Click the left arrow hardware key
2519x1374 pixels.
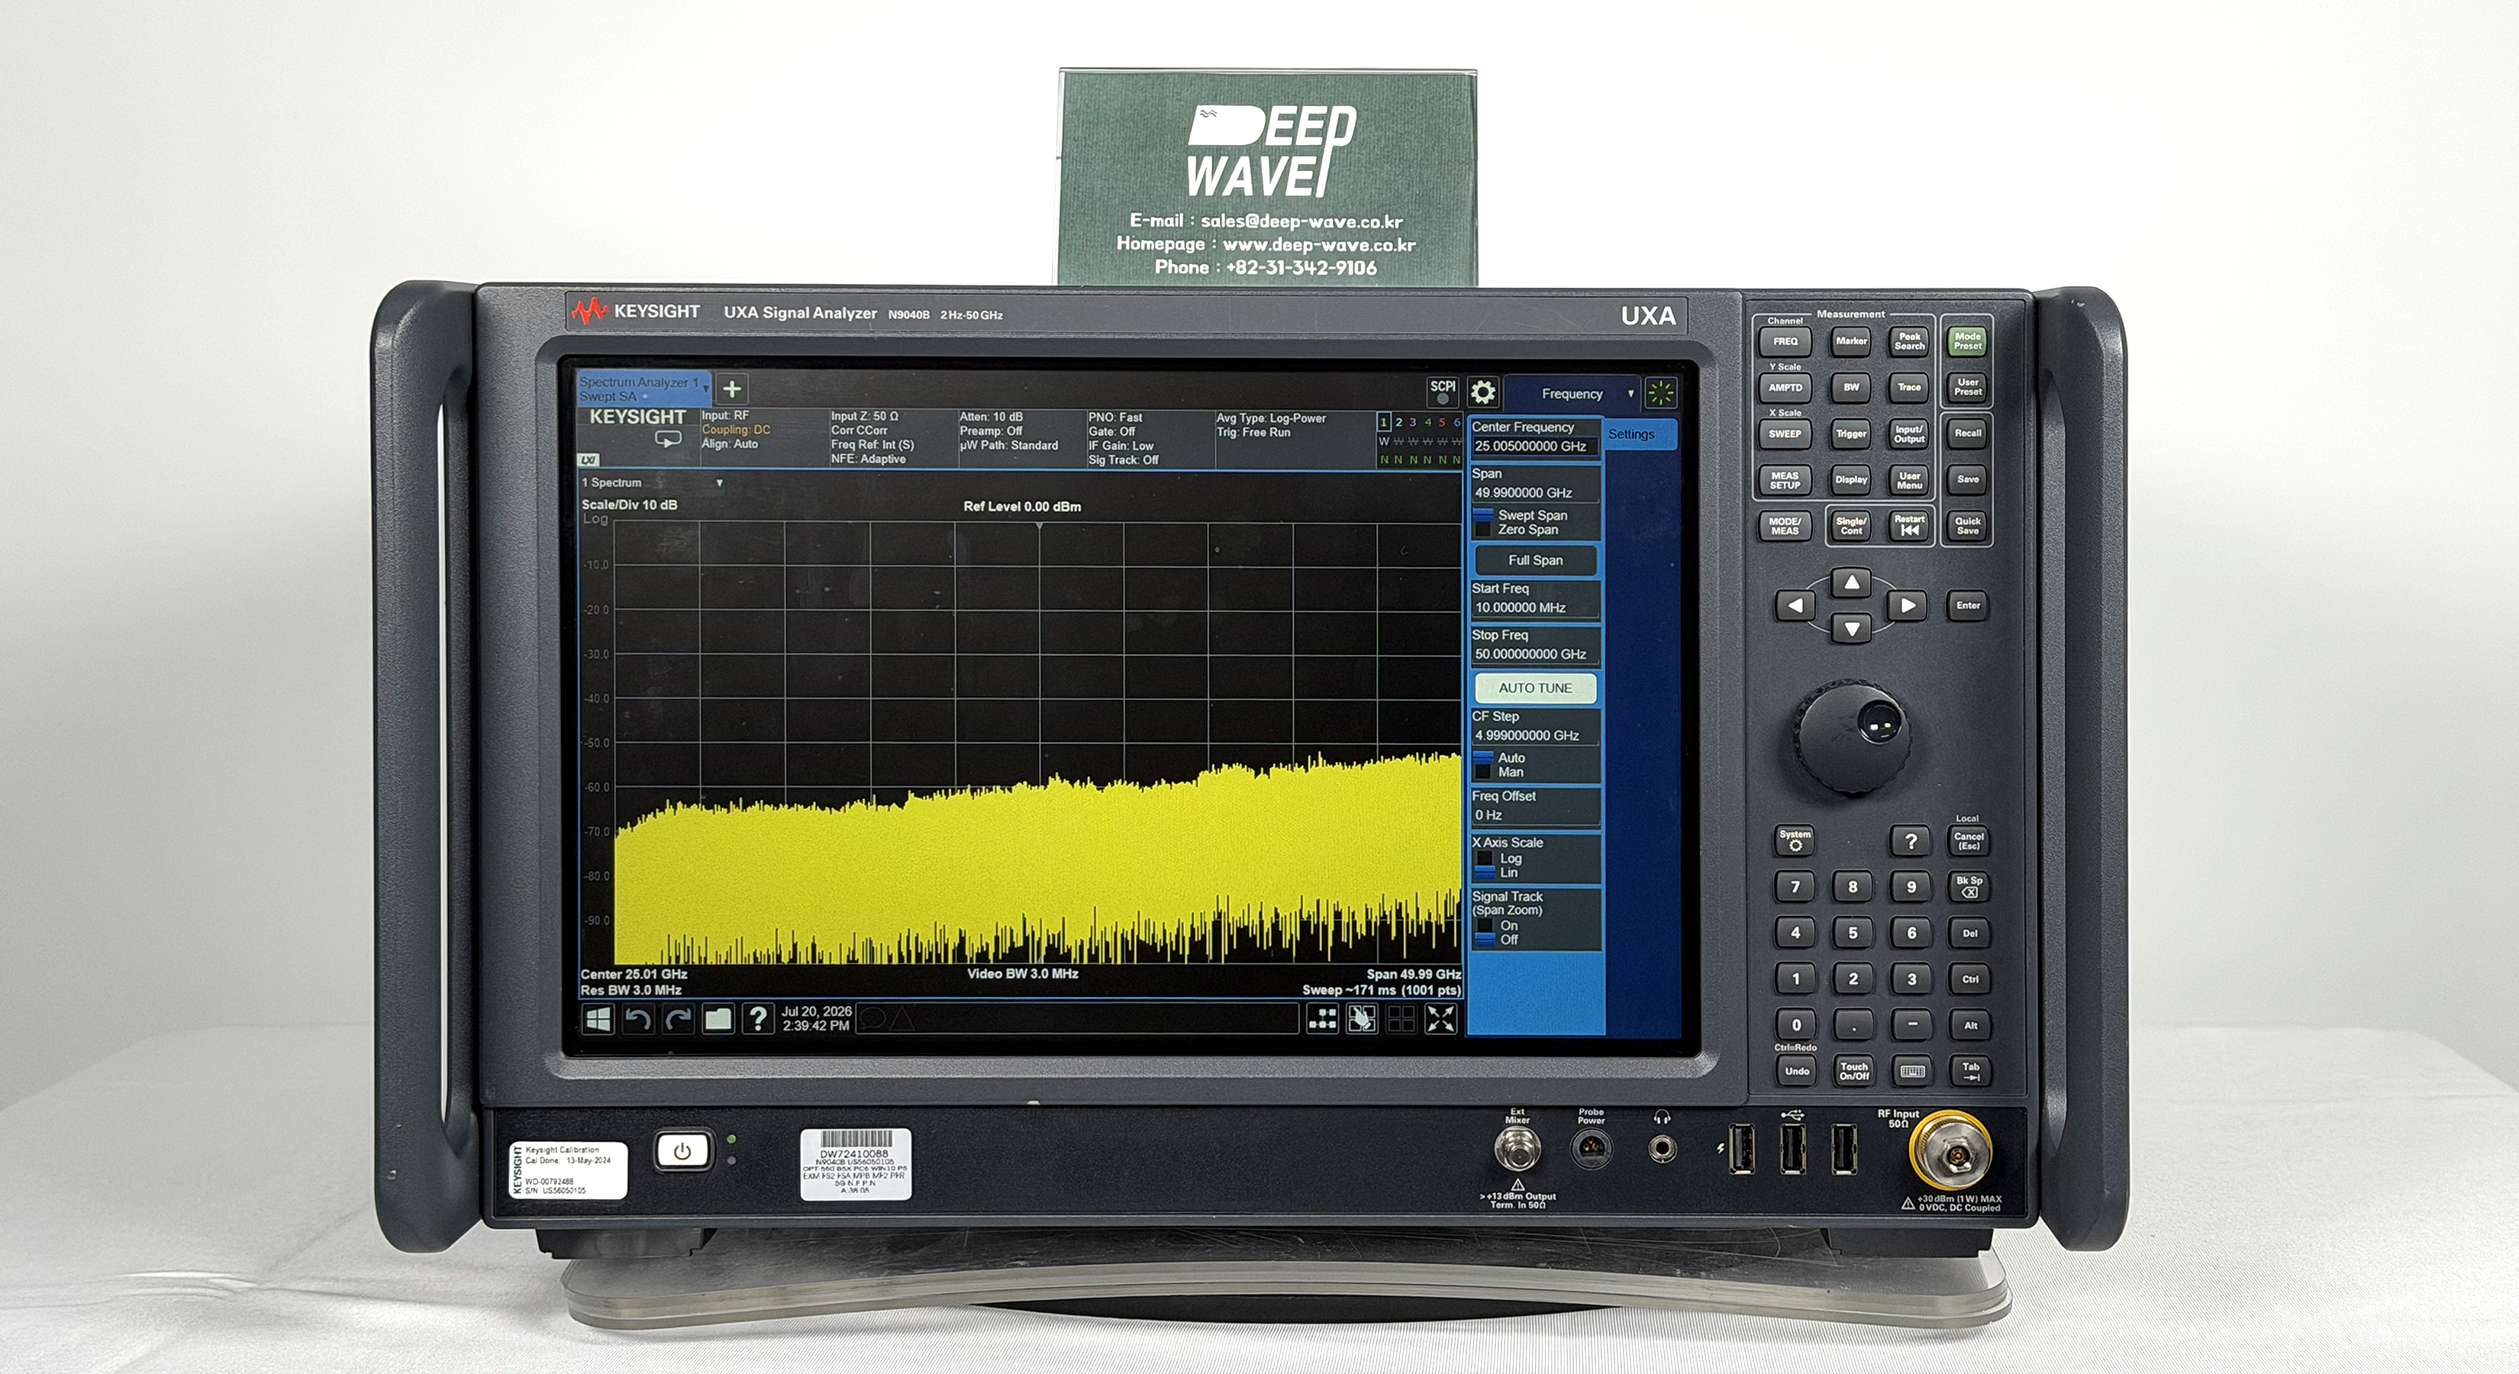[1795, 605]
